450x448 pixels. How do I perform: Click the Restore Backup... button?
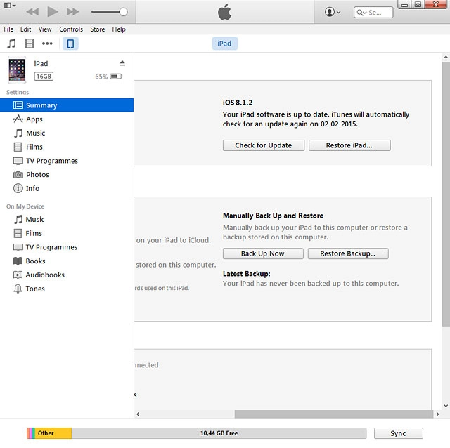pyautogui.click(x=348, y=253)
